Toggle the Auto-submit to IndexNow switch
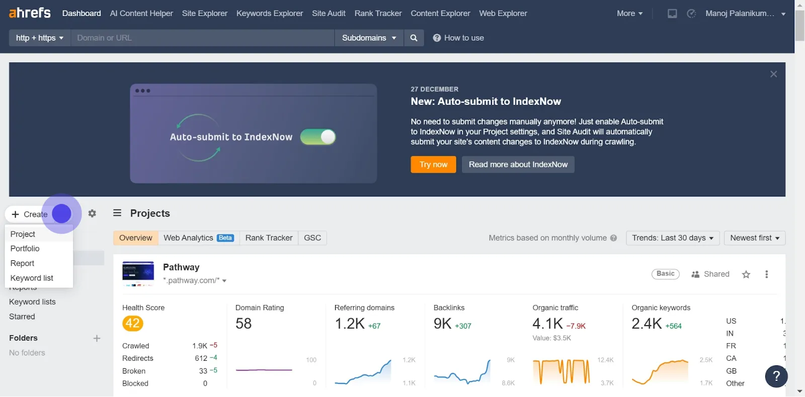805x397 pixels. coord(318,137)
